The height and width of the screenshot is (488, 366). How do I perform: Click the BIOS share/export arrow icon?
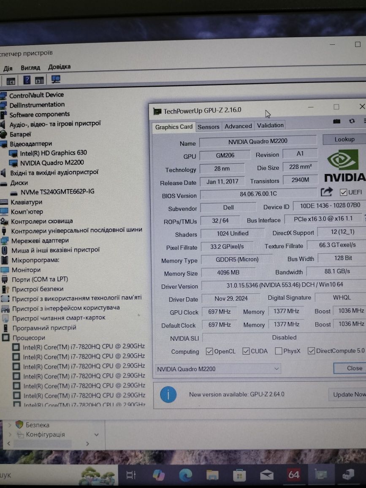point(326,192)
